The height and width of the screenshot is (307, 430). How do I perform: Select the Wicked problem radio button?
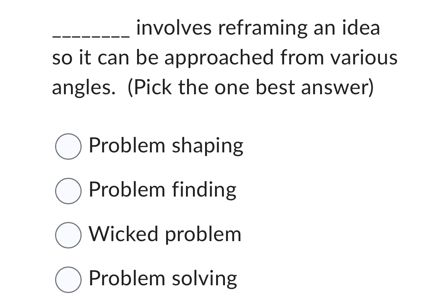point(68,236)
